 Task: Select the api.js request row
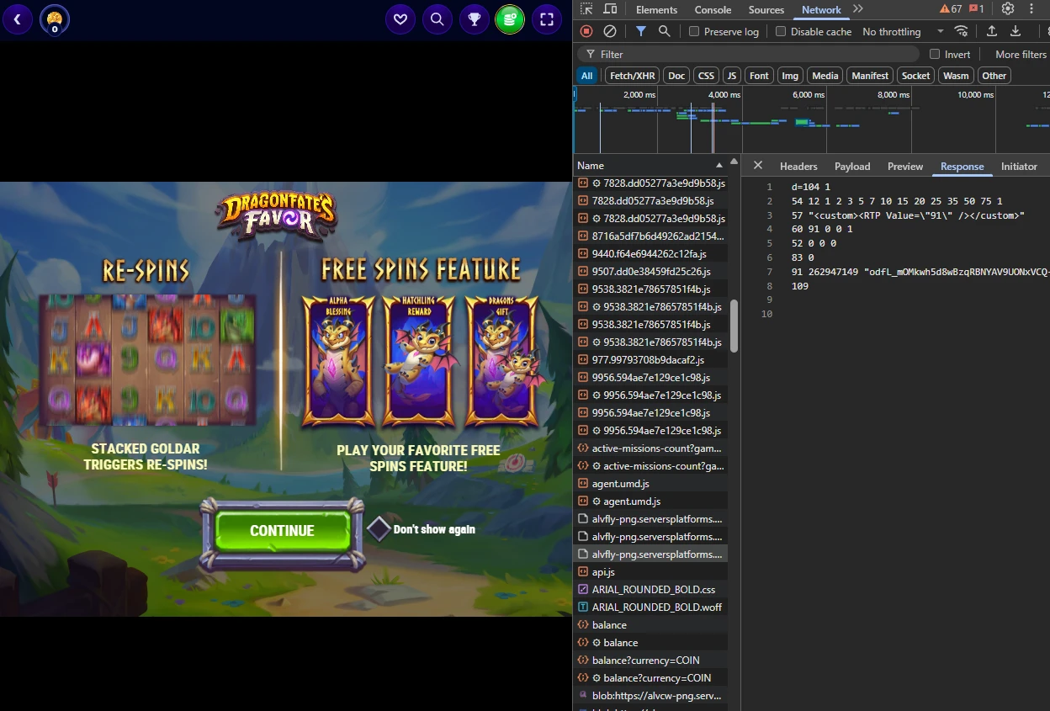click(650, 571)
